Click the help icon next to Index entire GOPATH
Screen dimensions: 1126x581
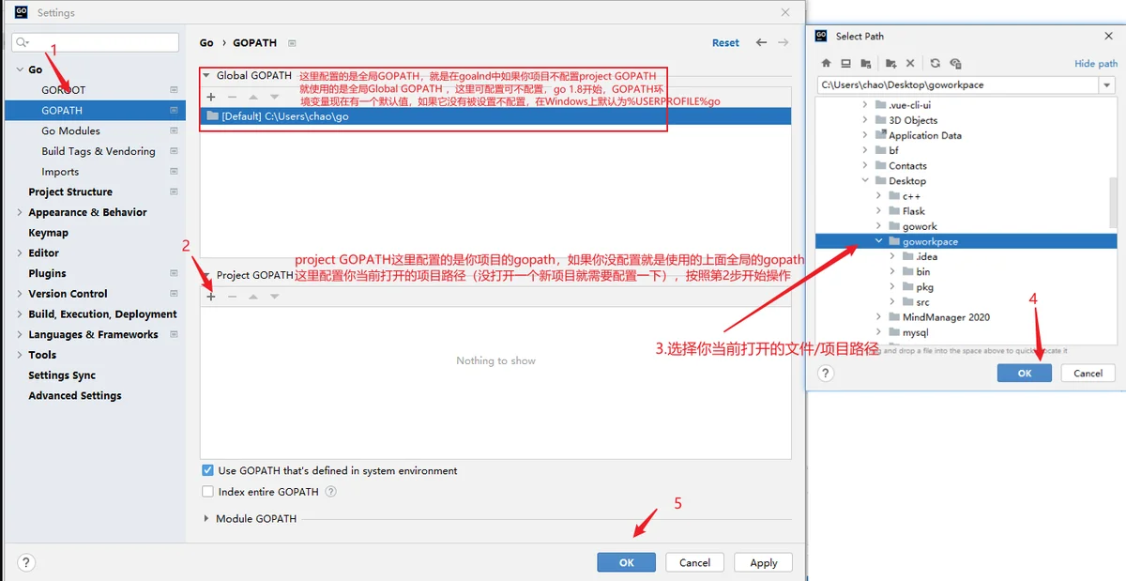(330, 492)
